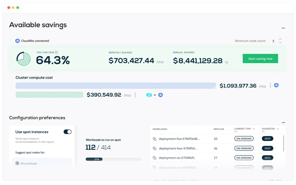The image size is (296, 185).
Task: Click the savings pie chart icon
Action: (x=23, y=58)
